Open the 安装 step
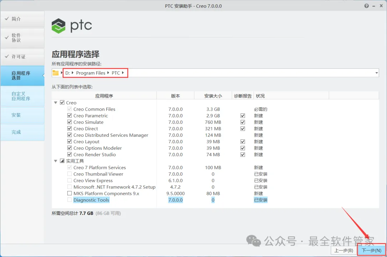The width and height of the screenshot is (387, 257). (x=23, y=115)
